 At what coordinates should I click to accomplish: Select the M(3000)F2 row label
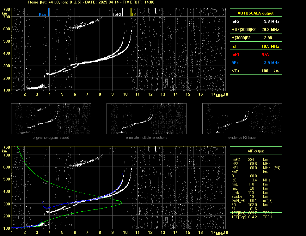[x=241, y=38]
